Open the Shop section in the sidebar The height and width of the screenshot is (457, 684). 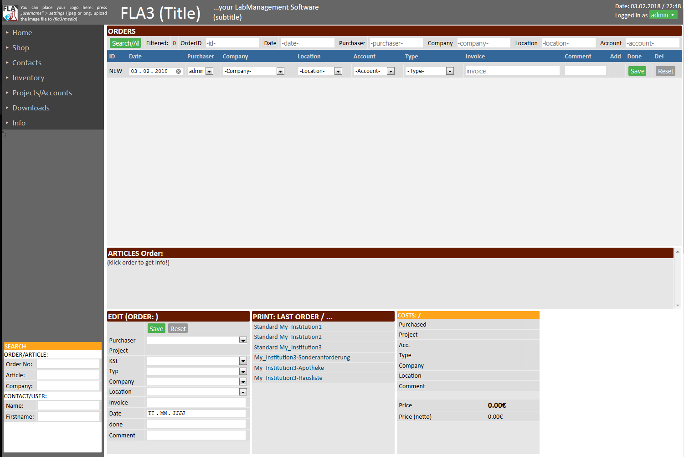21,47
